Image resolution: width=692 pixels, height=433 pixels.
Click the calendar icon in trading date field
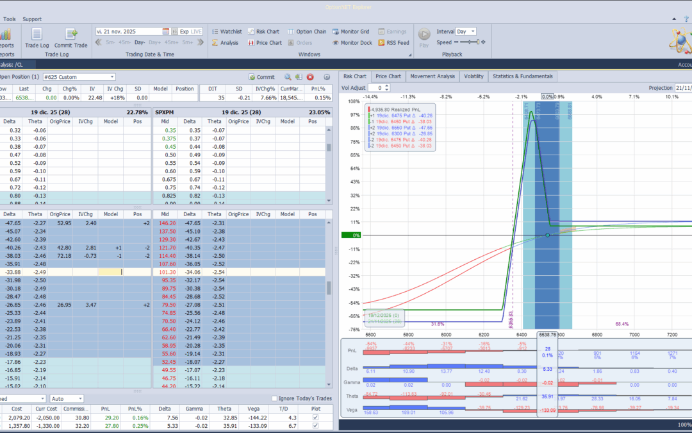click(x=166, y=31)
